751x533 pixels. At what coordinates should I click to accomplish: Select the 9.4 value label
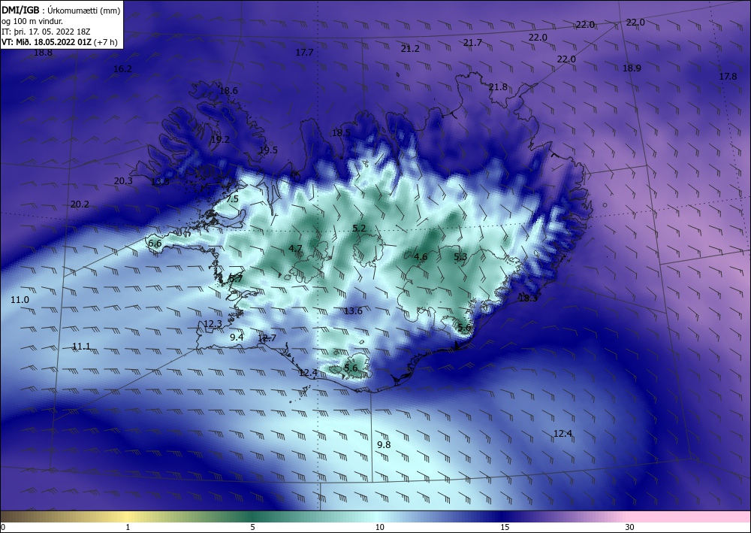(237, 337)
